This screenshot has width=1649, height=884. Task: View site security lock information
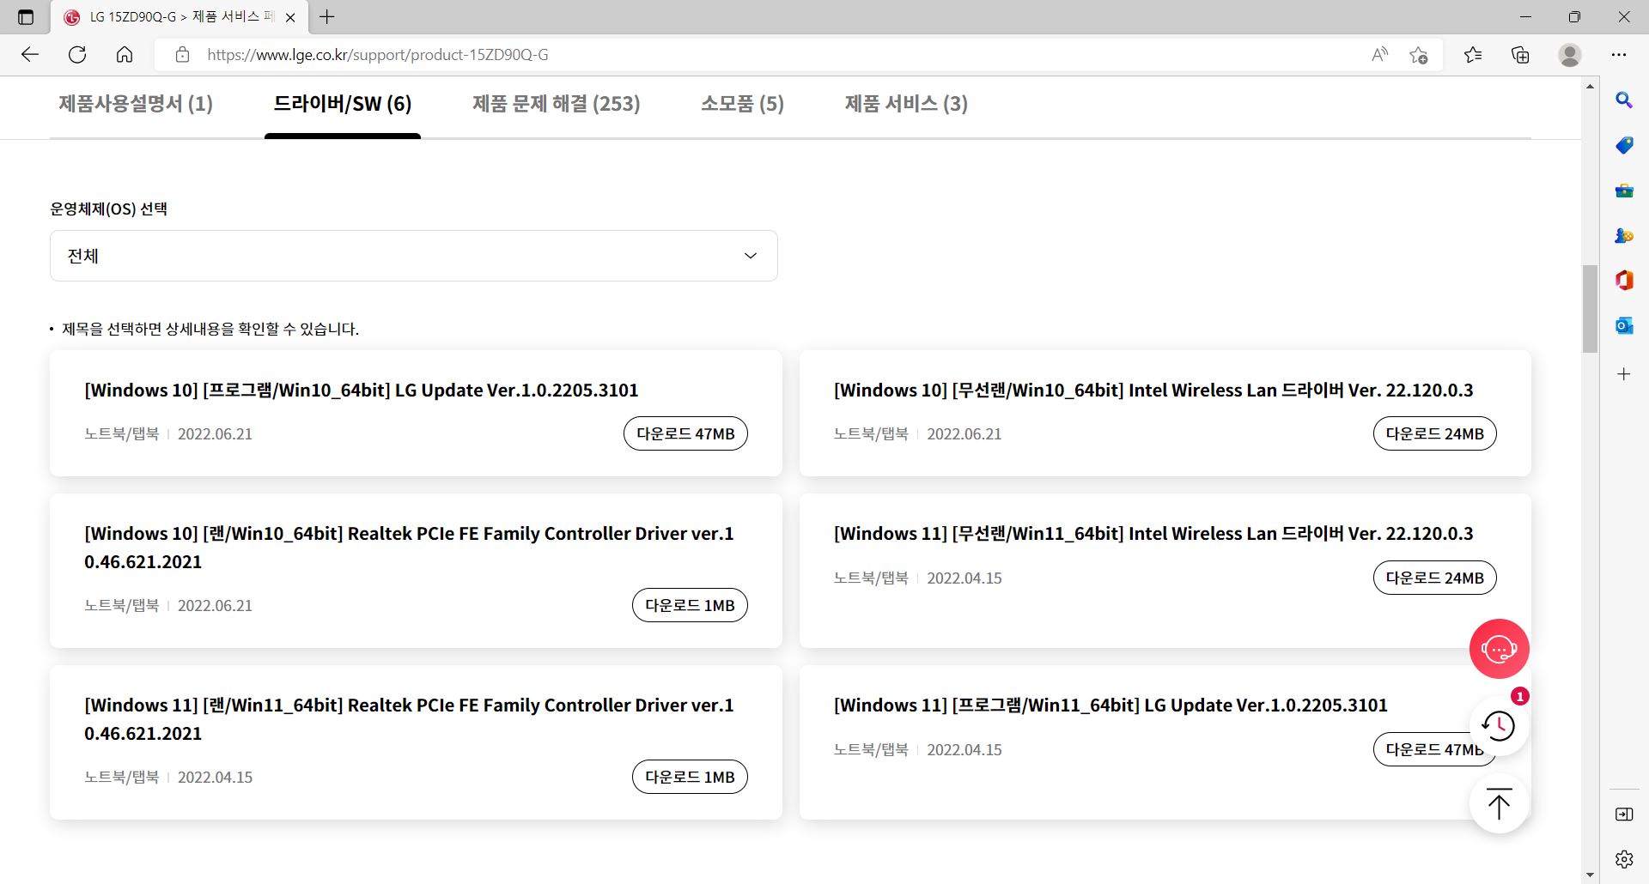[182, 55]
